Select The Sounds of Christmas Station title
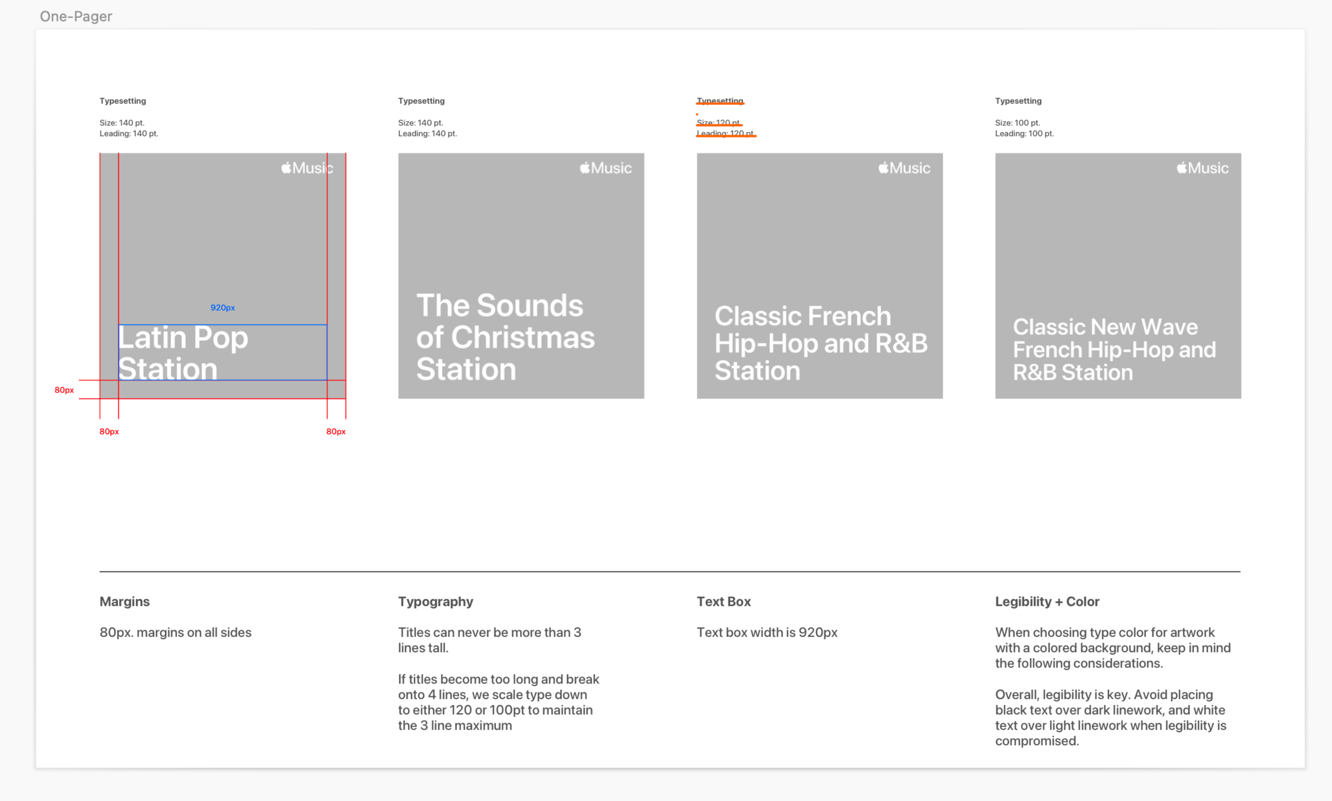This screenshot has width=1332, height=801. pyautogui.click(x=505, y=337)
